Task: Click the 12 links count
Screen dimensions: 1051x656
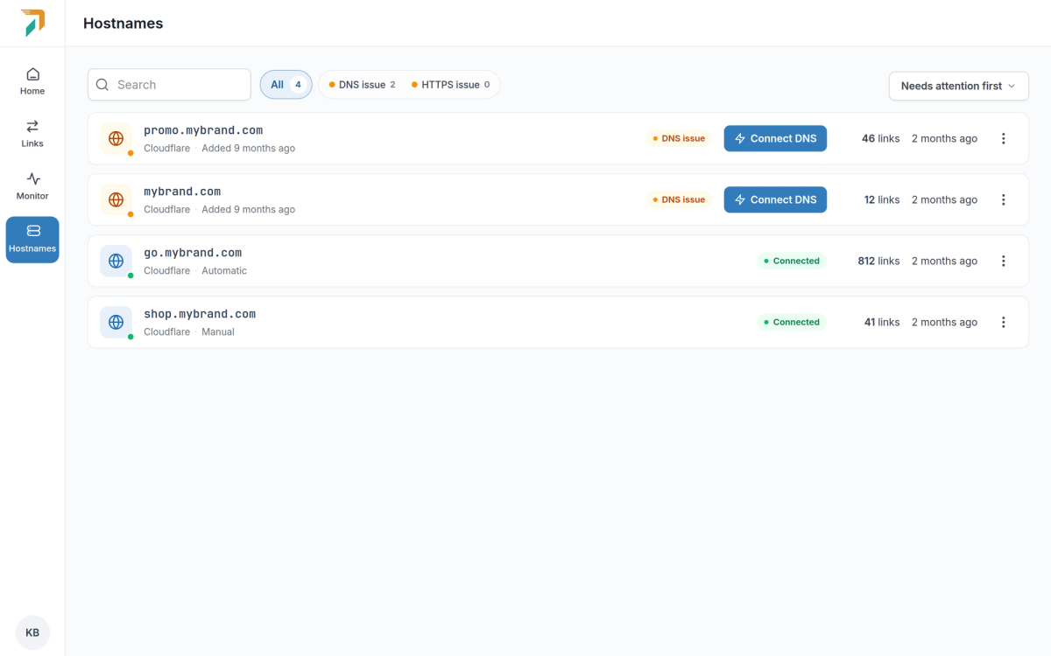Action: point(882,199)
